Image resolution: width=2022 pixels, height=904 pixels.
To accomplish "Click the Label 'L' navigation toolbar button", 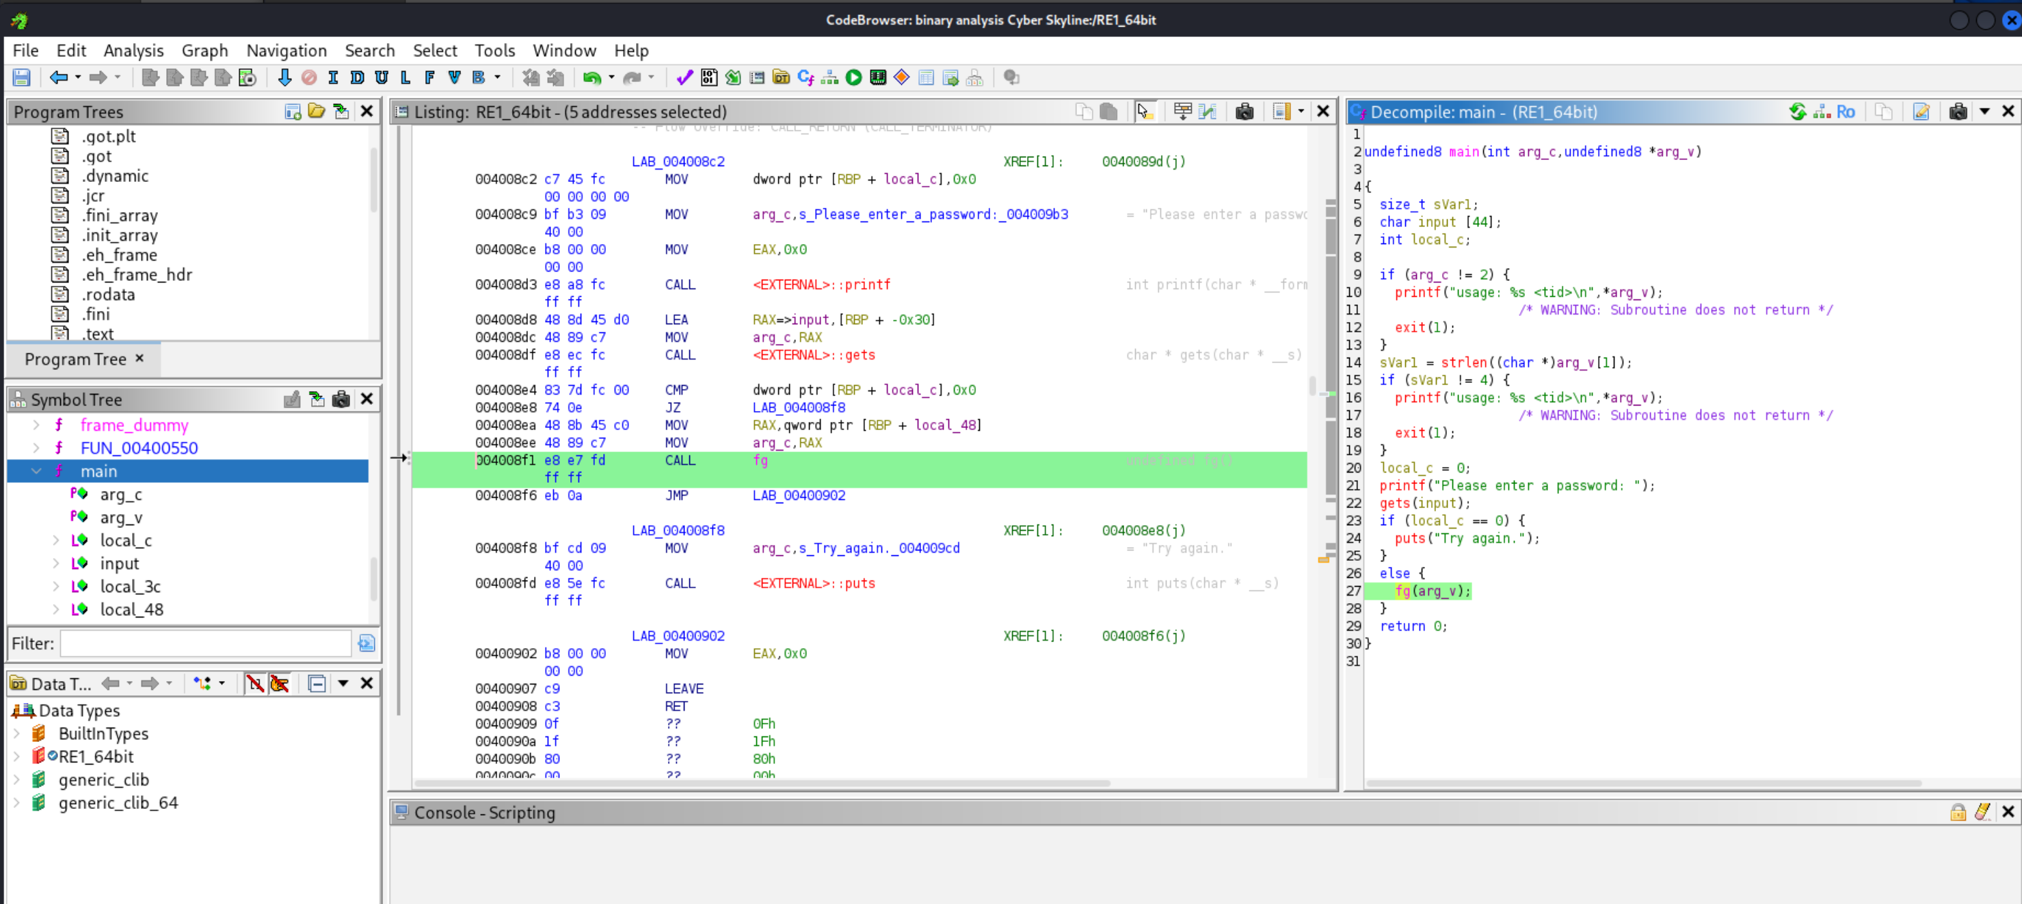I will [405, 77].
